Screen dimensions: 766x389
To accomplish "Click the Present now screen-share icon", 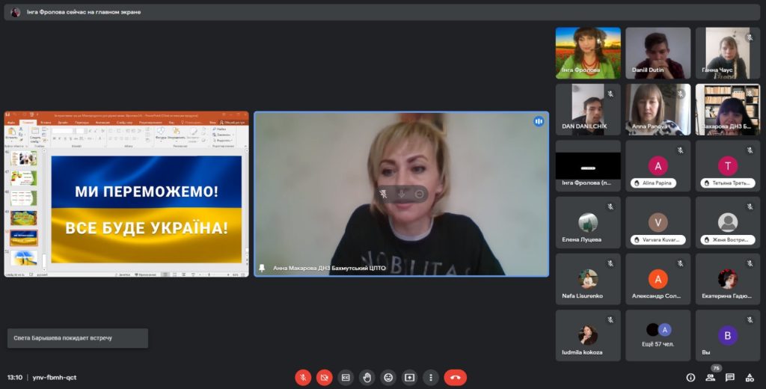I will click(x=409, y=378).
